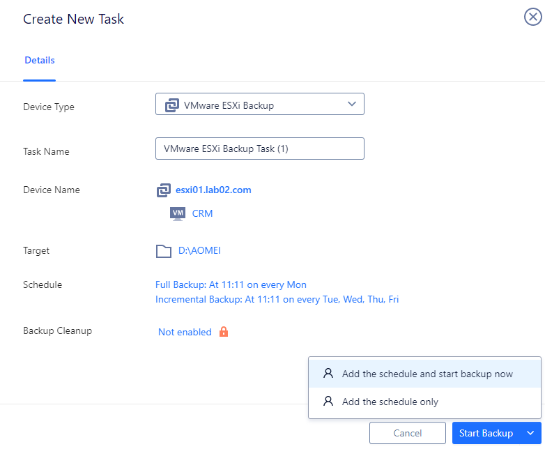Edit the Full Backup schedule link

(231, 285)
